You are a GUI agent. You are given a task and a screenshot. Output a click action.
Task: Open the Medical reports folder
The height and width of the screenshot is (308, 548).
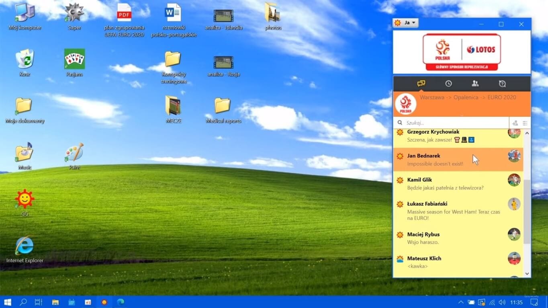tap(223, 107)
